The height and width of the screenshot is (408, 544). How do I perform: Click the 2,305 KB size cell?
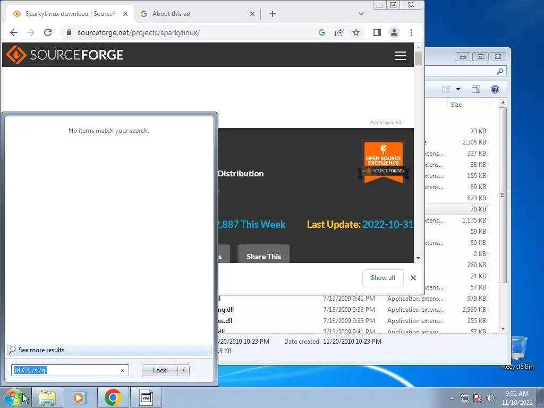[x=474, y=142]
